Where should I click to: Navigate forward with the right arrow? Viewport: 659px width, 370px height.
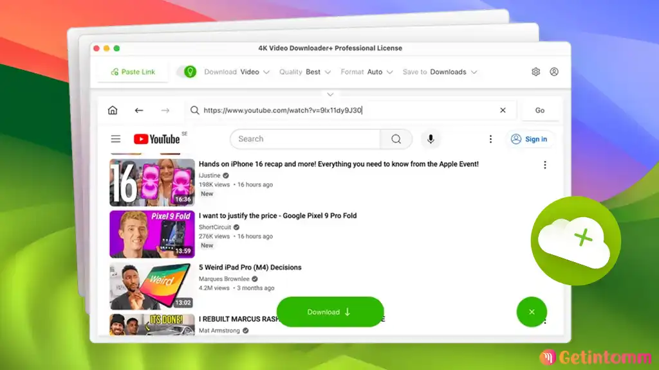pyautogui.click(x=165, y=110)
